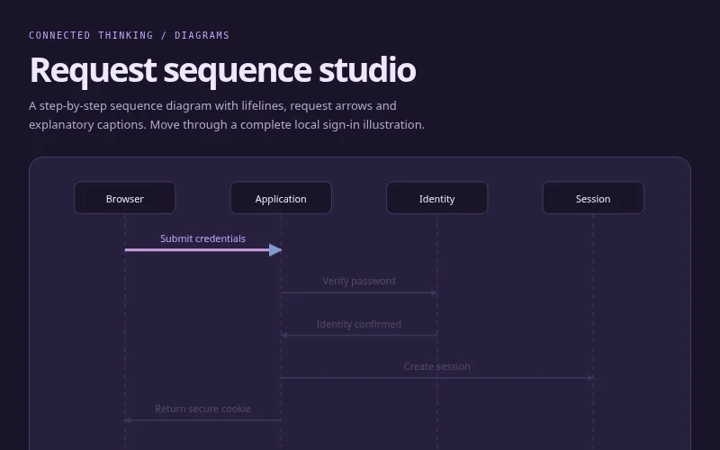Select the Session lifeline header box
The width and height of the screenshot is (720, 450).
(x=593, y=198)
